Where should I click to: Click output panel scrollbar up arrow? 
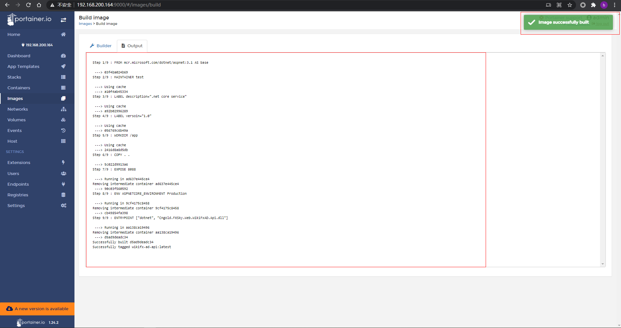603,56
